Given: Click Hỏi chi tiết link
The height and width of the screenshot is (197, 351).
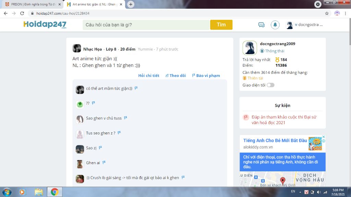Looking at the screenshot, I should [x=149, y=76].
